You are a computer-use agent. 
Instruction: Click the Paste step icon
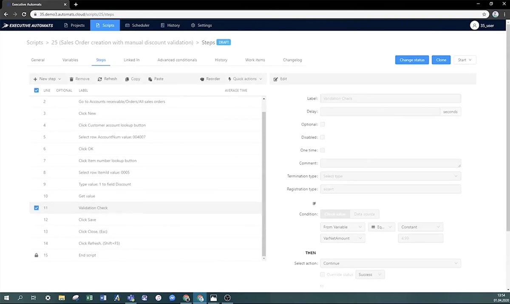(x=150, y=79)
